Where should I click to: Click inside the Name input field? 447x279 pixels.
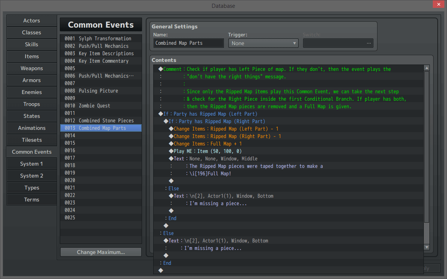188,43
